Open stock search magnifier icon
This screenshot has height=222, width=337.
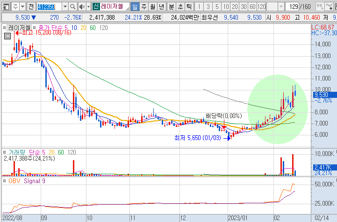[73, 7]
